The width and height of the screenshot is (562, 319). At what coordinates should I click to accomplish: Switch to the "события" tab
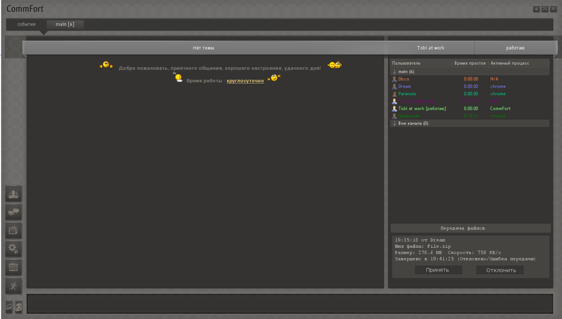tap(27, 24)
